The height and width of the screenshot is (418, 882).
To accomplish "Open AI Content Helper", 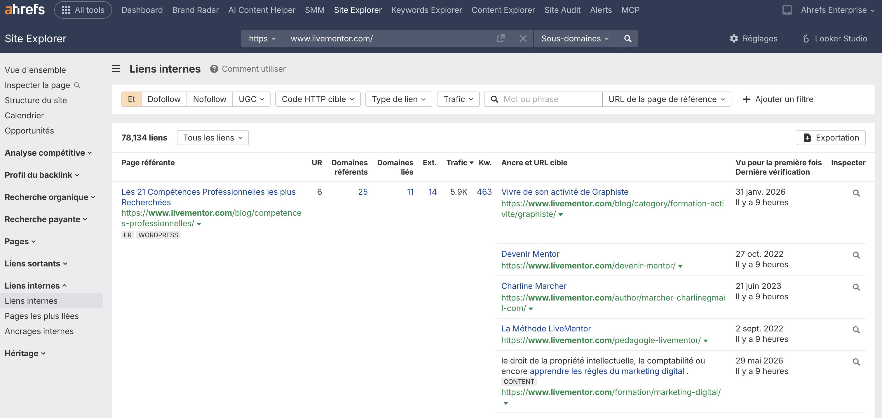I will pos(262,10).
